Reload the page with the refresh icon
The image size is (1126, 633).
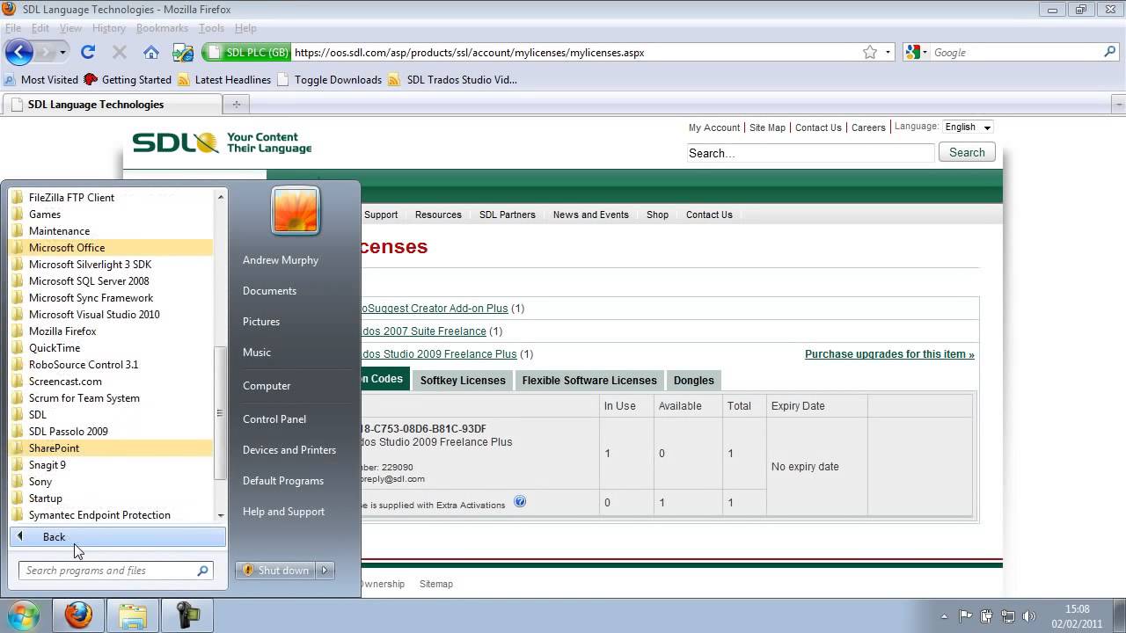tap(88, 53)
